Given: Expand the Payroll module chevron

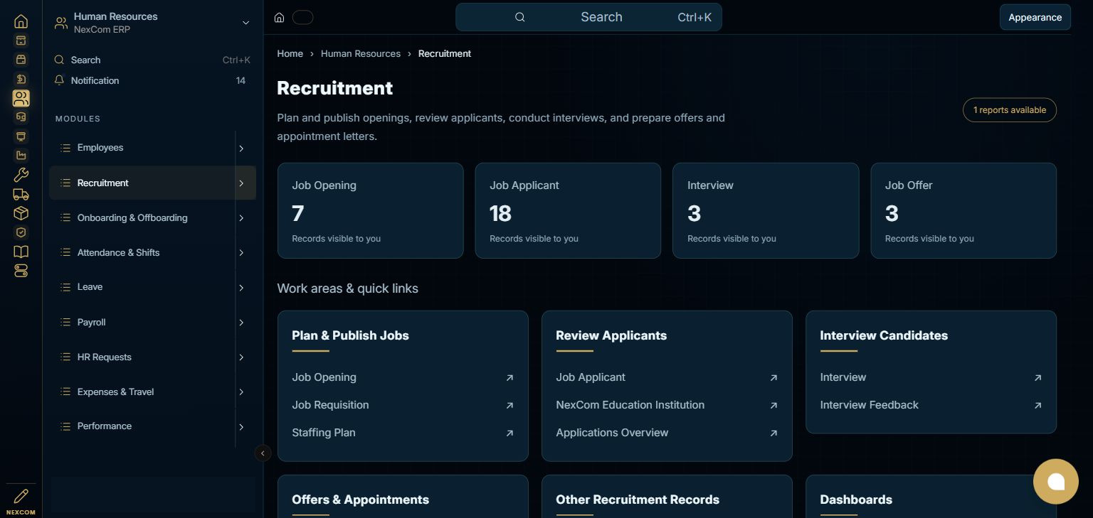Looking at the screenshot, I should coord(241,323).
